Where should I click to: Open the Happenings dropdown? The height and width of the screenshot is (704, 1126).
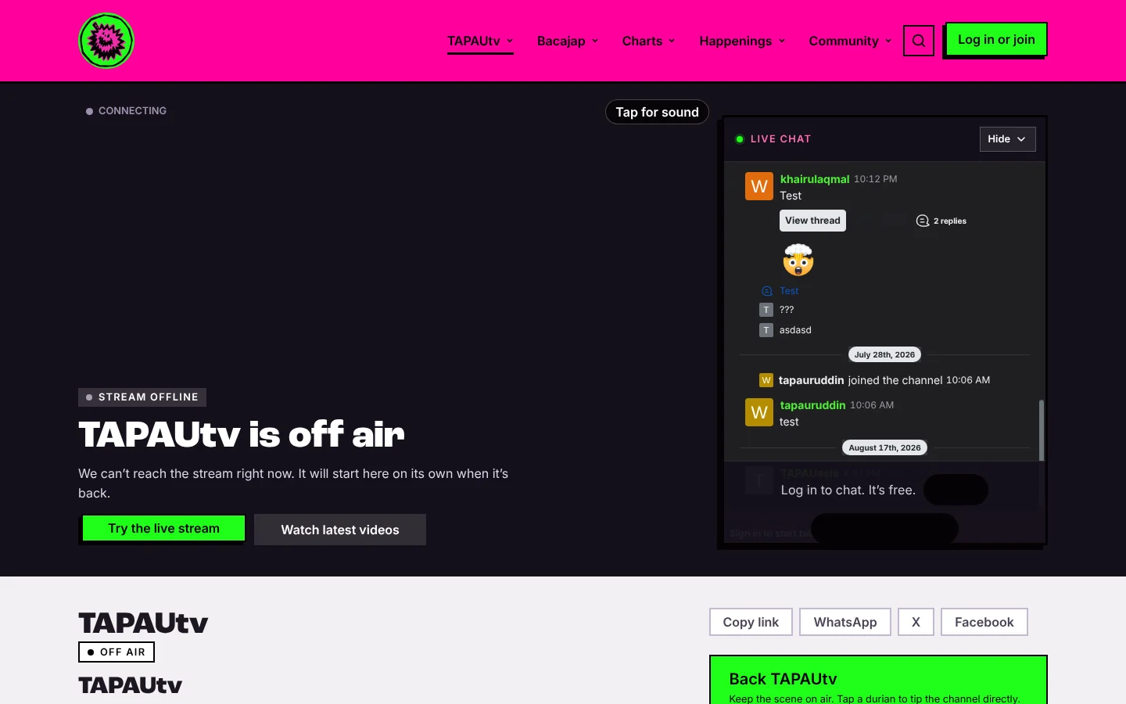(742, 41)
